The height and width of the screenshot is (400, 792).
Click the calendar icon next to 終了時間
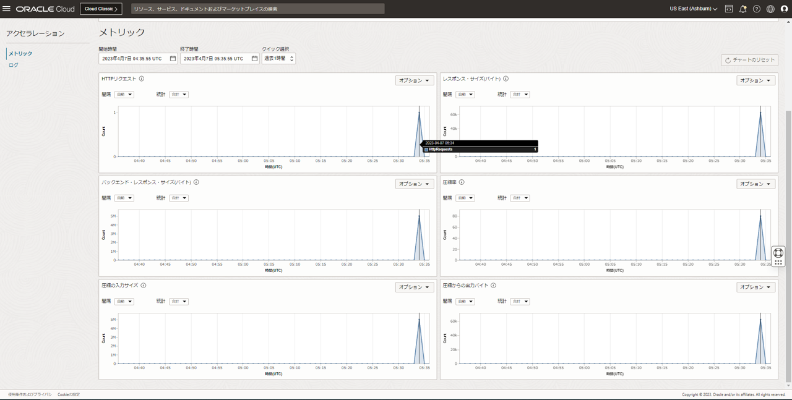(253, 58)
